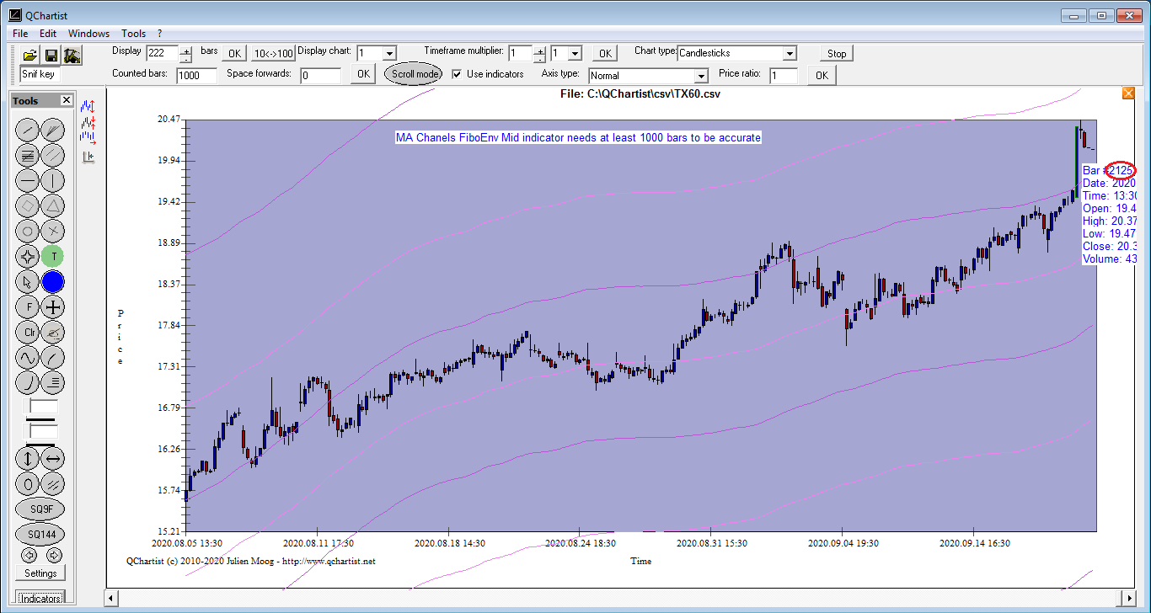Select the circle drawing tool

click(x=28, y=231)
